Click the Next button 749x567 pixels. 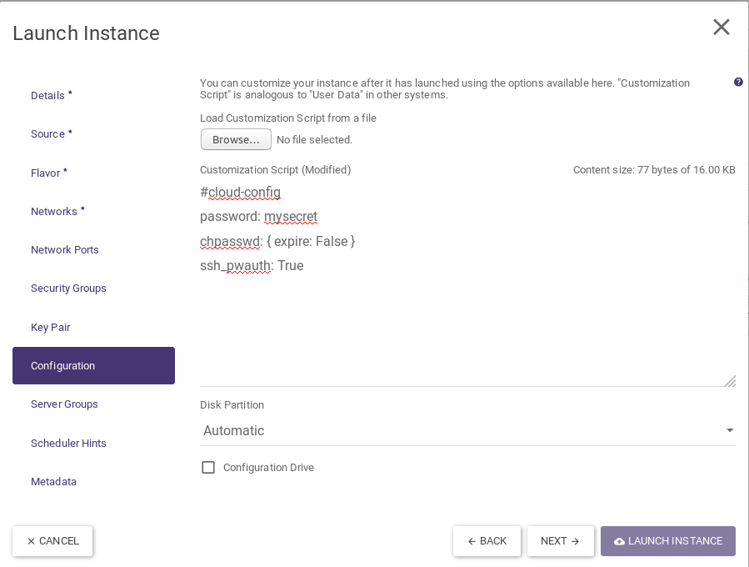(560, 541)
